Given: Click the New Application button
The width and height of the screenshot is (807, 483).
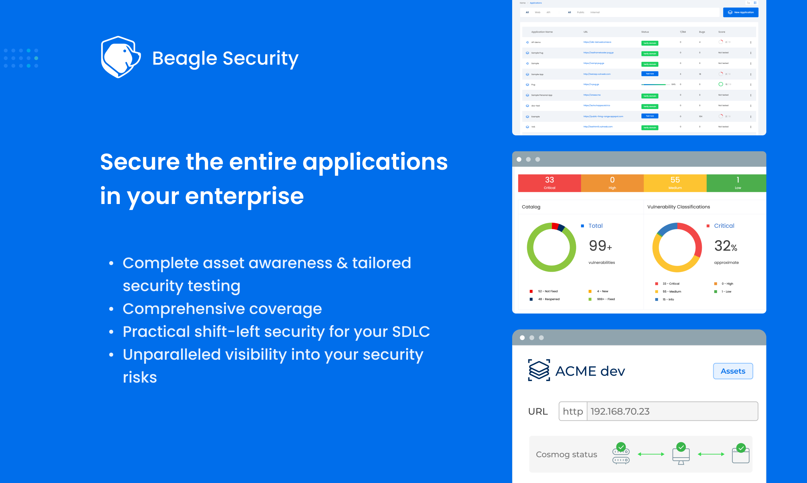Looking at the screenshot, I should click(x=741, y=12).
